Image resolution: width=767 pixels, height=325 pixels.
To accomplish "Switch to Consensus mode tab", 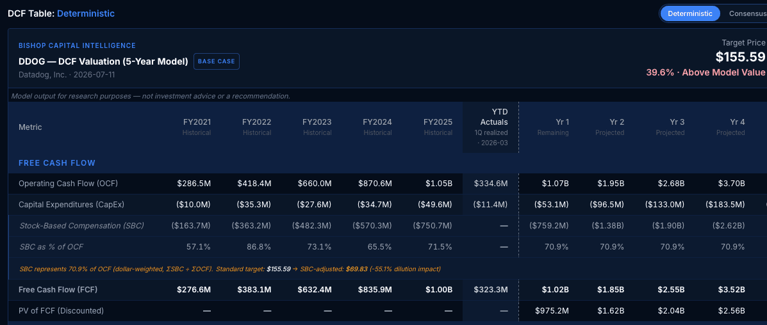I will [x=747, y=13].
